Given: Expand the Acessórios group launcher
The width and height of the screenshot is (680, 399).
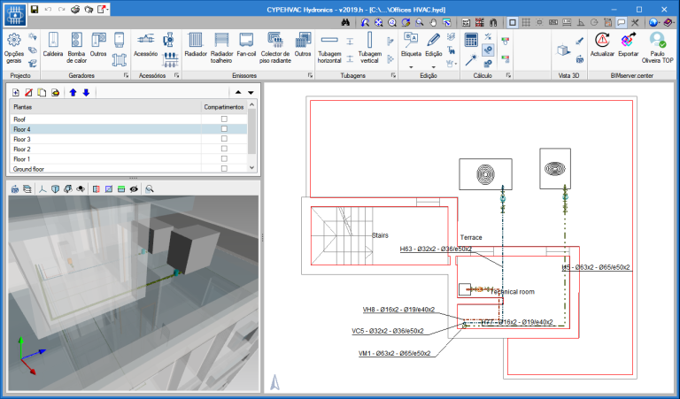Looking at the screenshot, I should coord(177,75).
